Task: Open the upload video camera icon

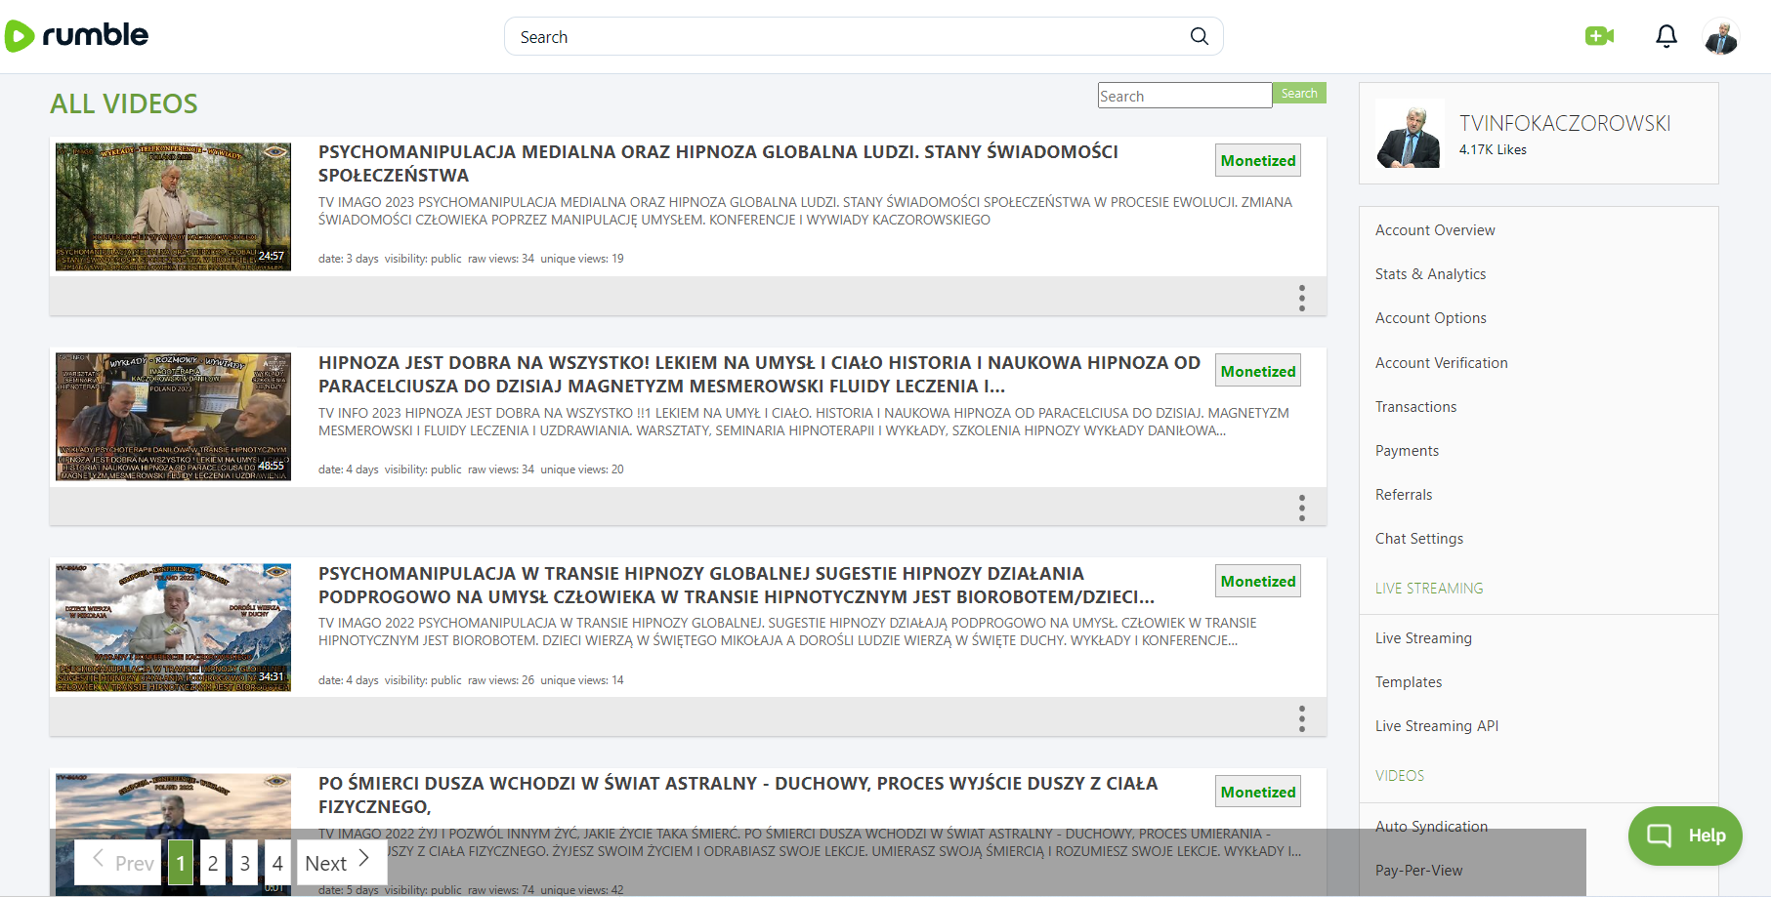Action: pyautogui.click(x=1599, y=36)
